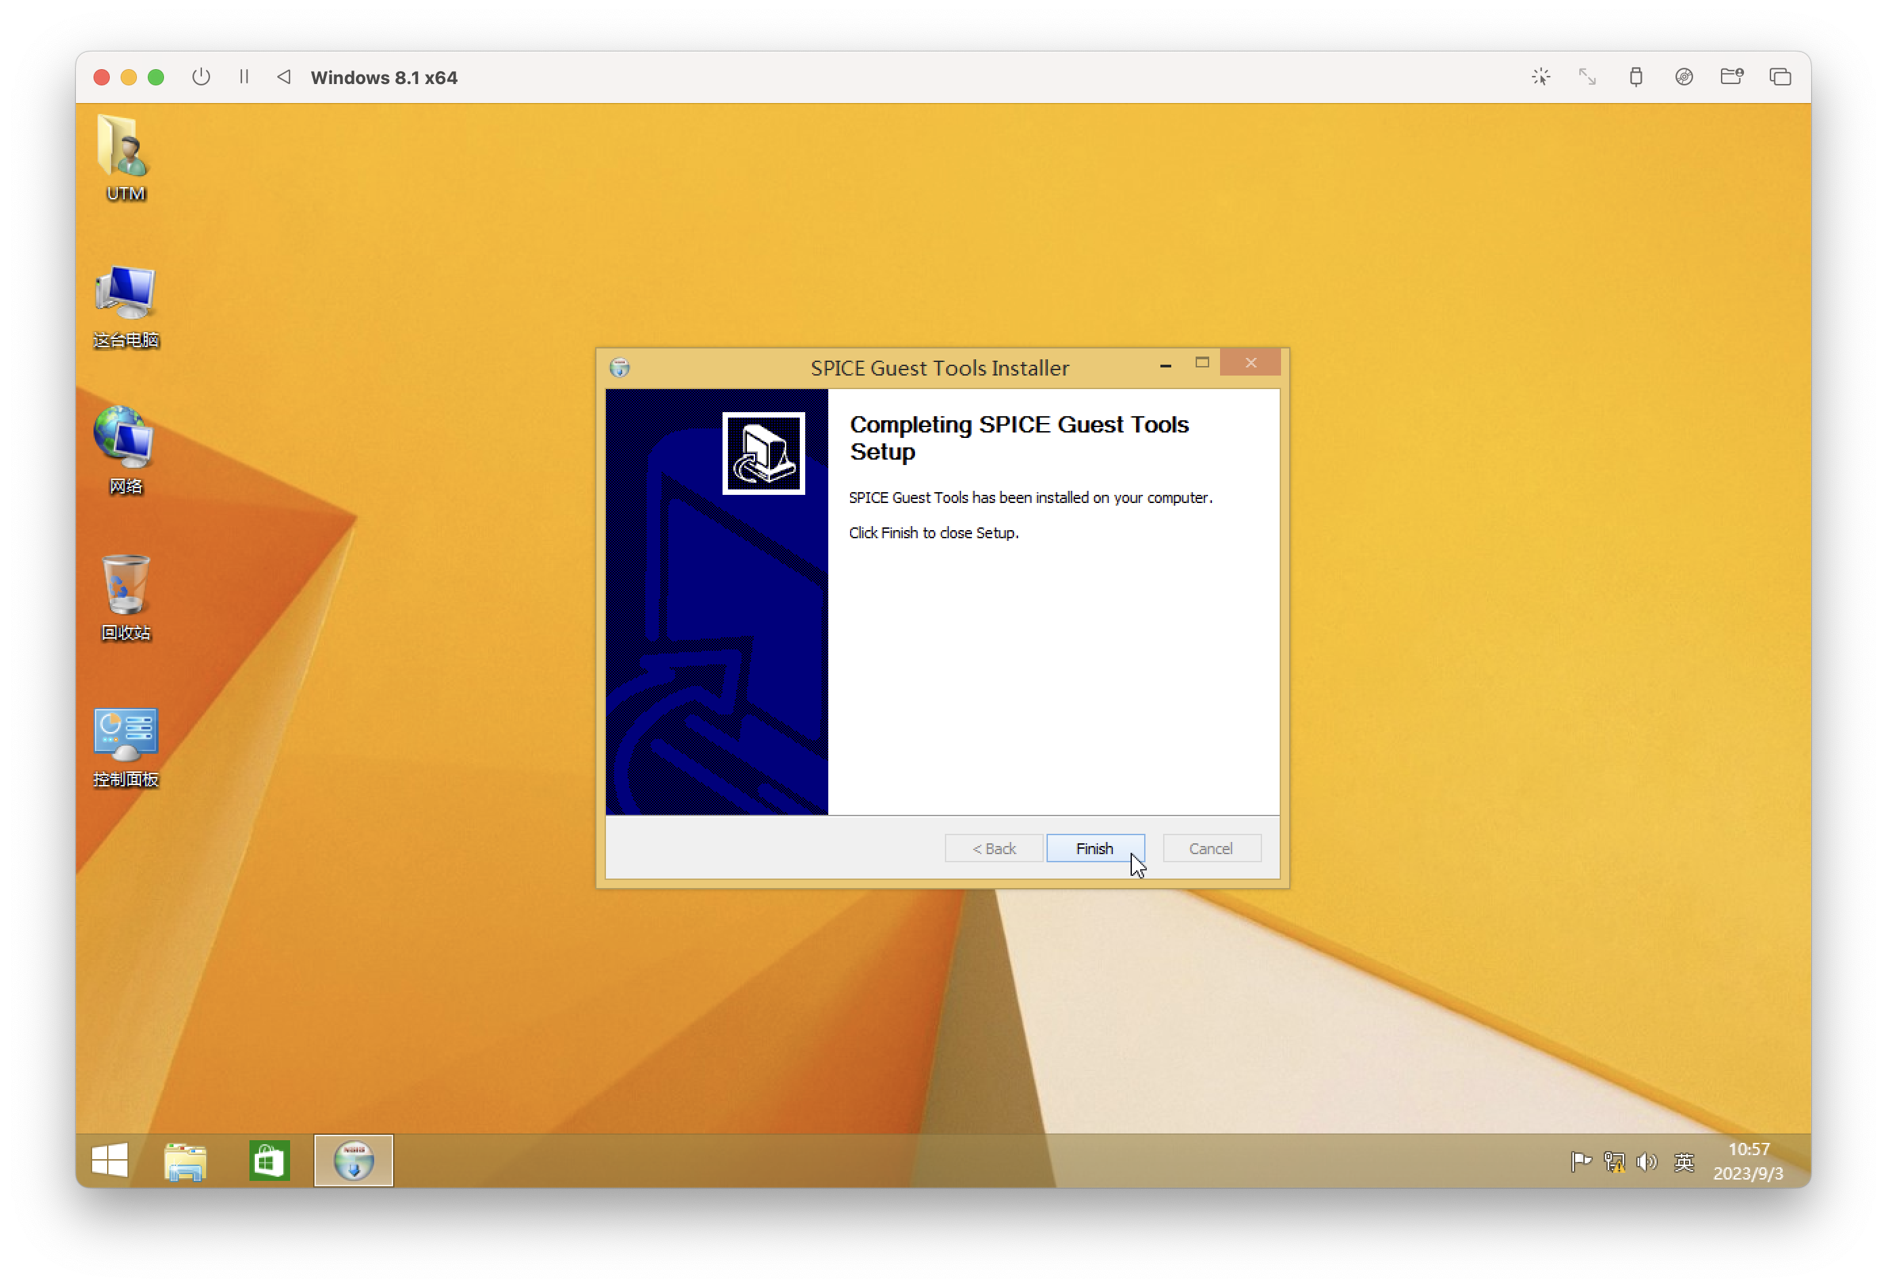Pause the virtual machine
This screenshot has height=1288, width=1887.
(243, 77)
